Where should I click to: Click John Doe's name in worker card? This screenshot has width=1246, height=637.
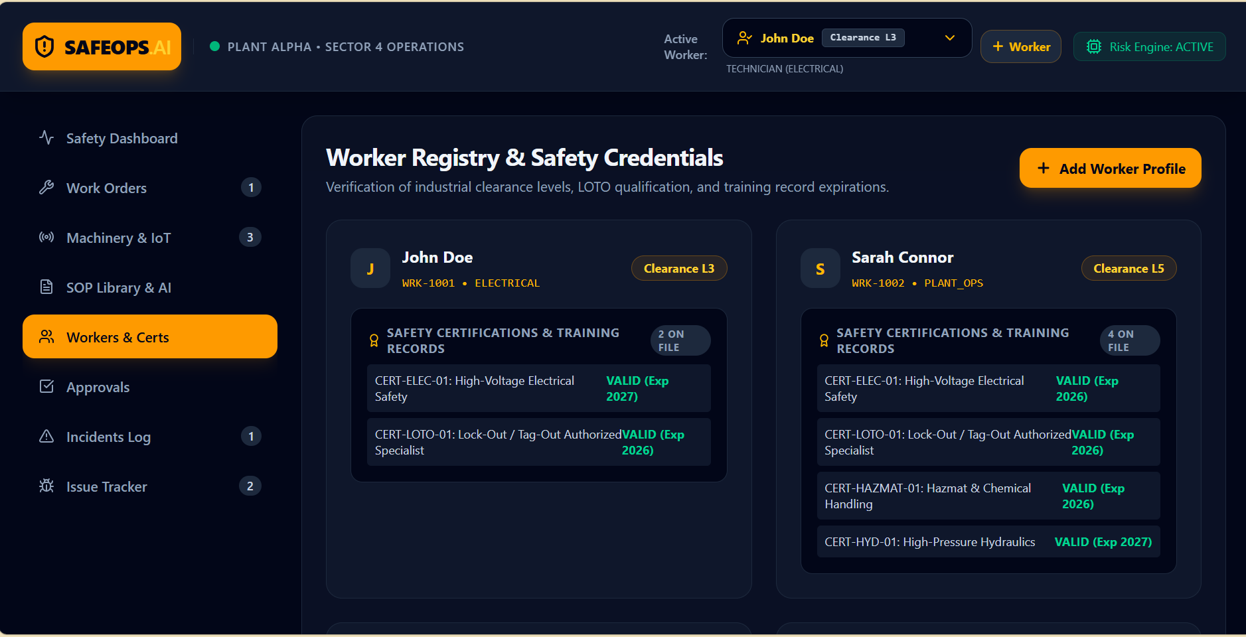coord(437,257)
